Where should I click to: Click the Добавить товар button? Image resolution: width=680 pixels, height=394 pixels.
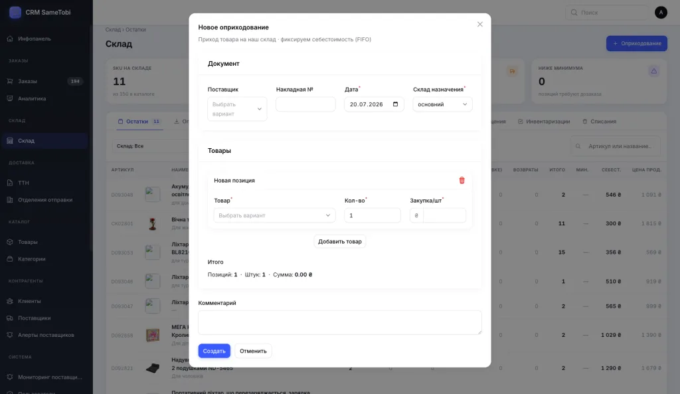[339, 242]
